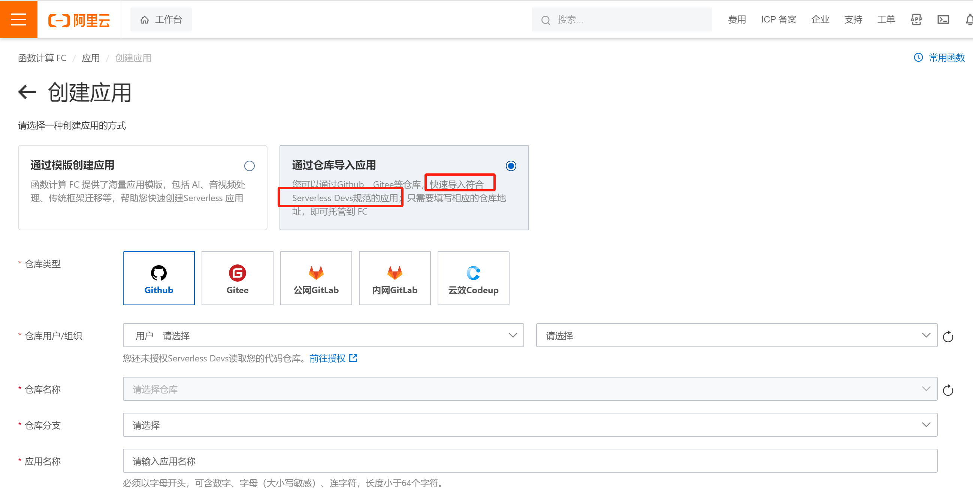Open the 仓库分支 请选择 dropdown

[530, 425]
